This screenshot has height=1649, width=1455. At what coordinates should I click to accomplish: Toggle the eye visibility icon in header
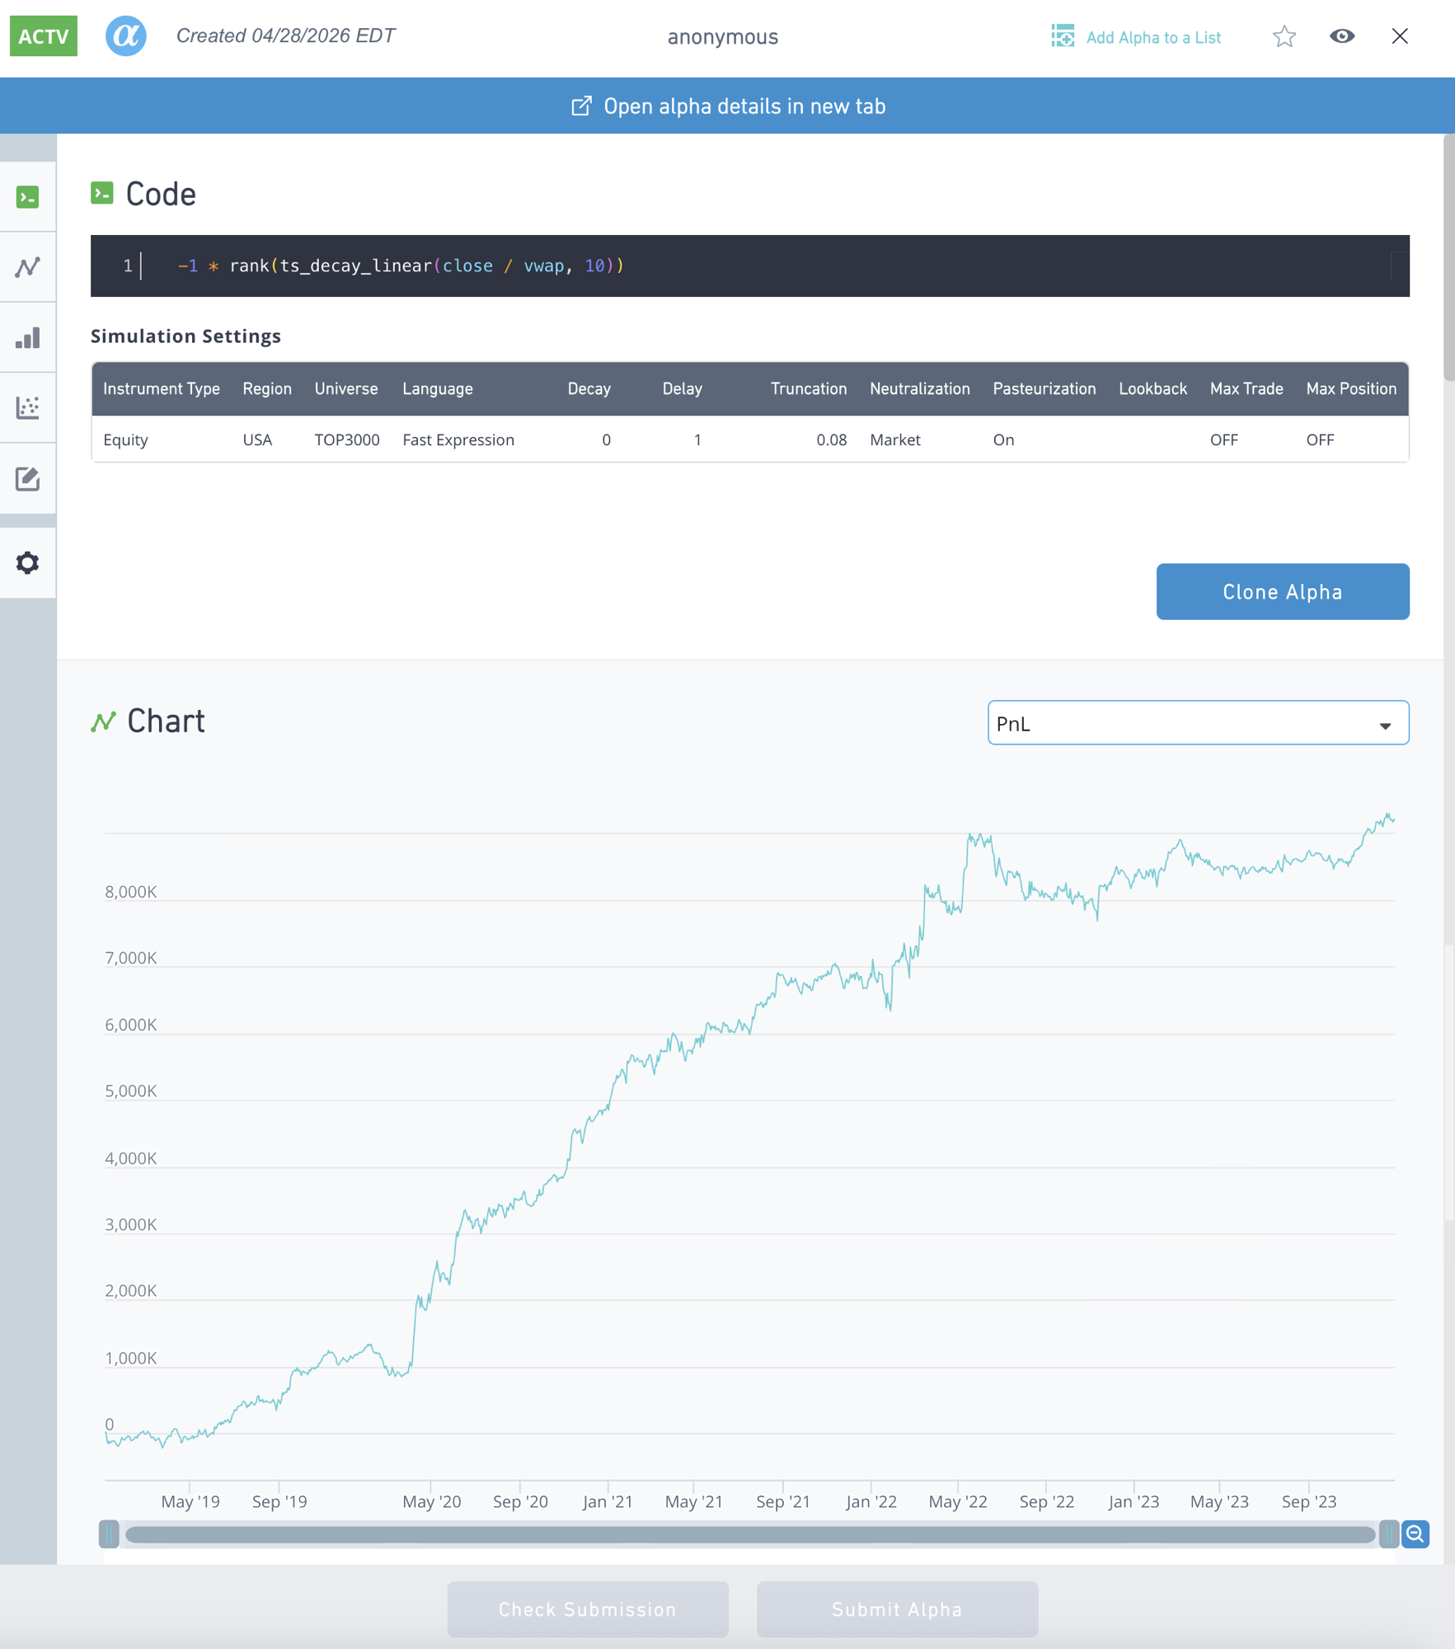point(1341,36)
